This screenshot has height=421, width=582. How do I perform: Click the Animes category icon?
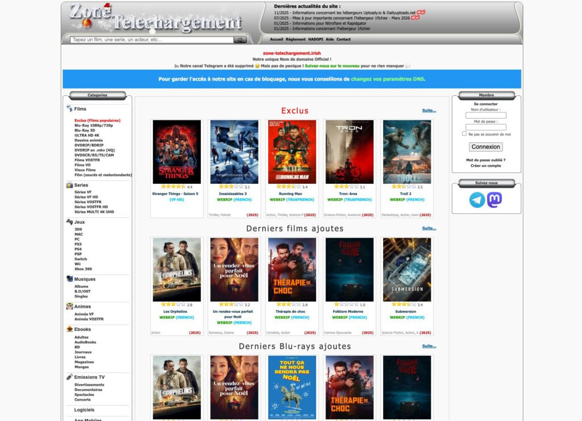click(69, 306)
